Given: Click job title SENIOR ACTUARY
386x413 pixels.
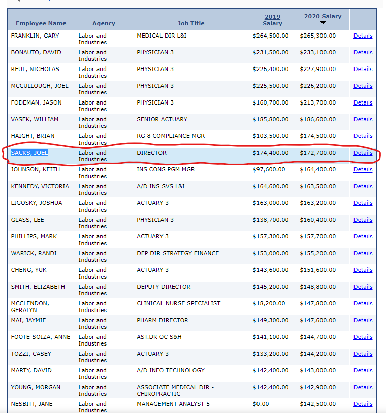Looking at the screenshot, I should (x=162, y=119).
